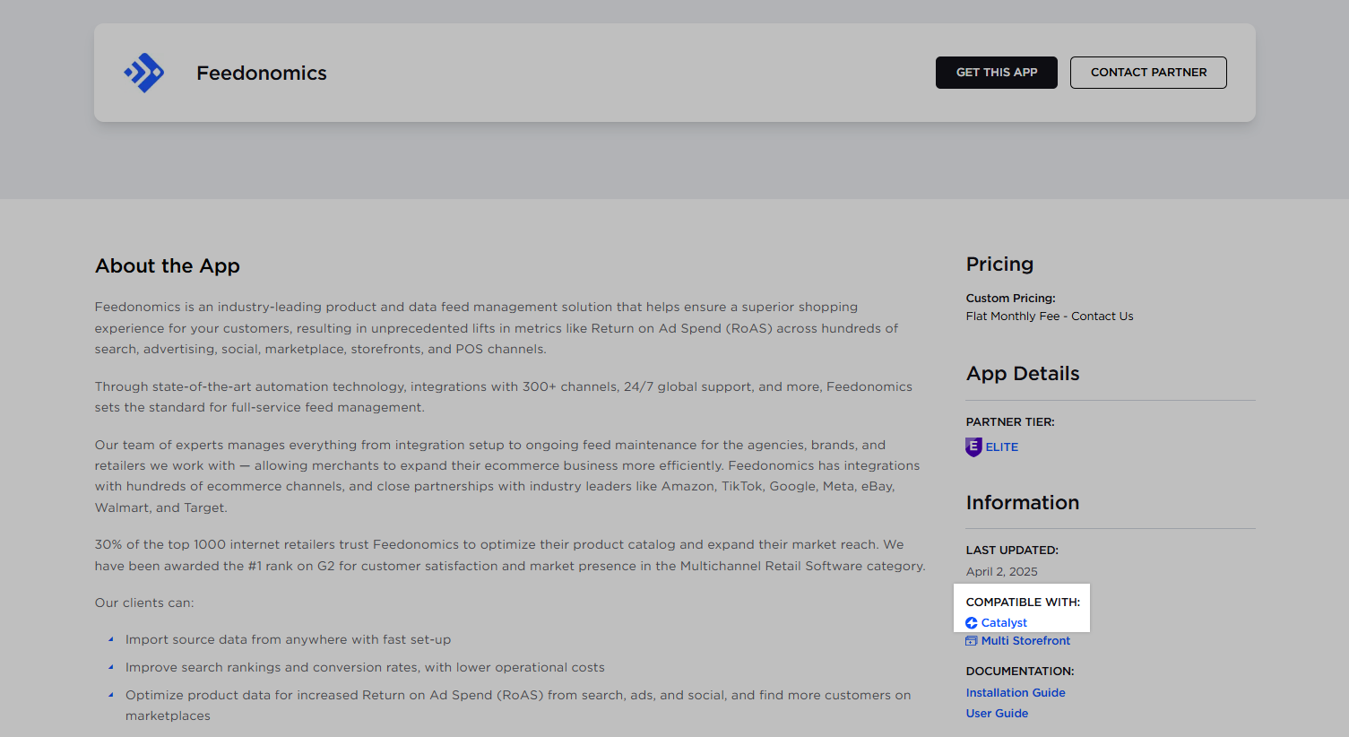
Task: Open the User Guide documentation link
Action: (997, 714)
